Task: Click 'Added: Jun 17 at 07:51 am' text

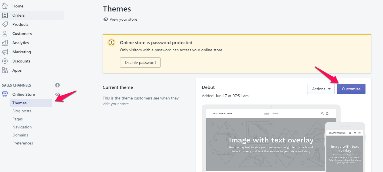Action: pyautogui.click(x=225, y=96)
